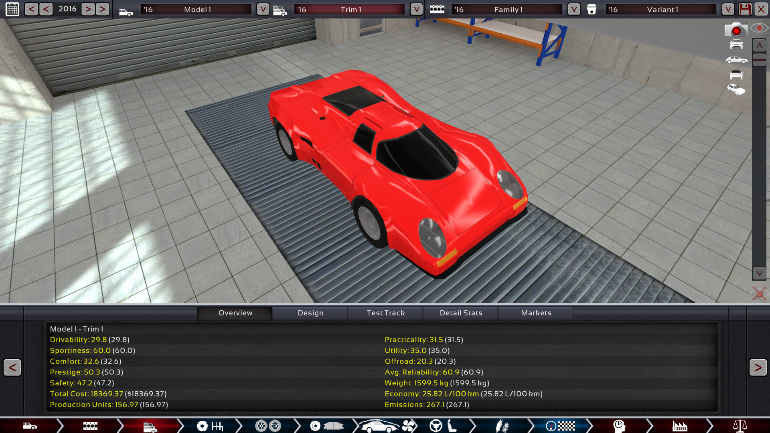Switch to front view of car

(736, 44)
